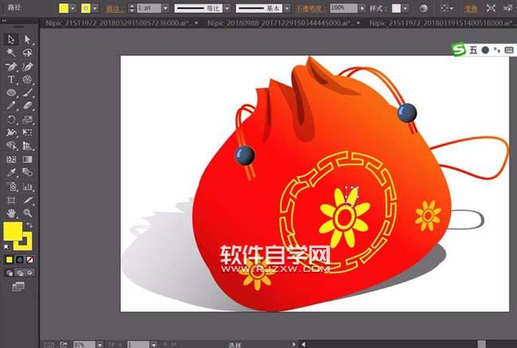Image resolution: width=517 pixels, height=348 pixels.
Task: Click the opacity 100% input field
Action: tap(344, 8)
